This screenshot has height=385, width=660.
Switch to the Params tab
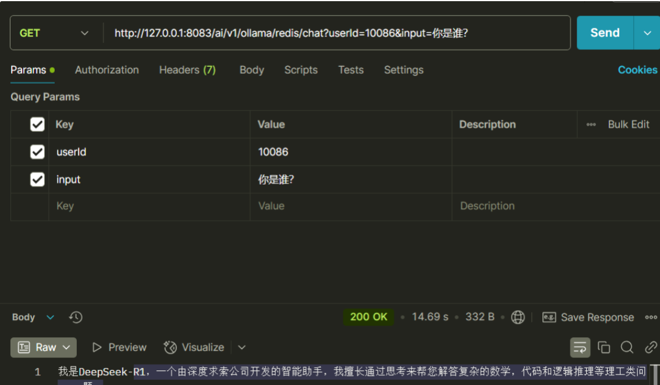[x=33, y=70]
